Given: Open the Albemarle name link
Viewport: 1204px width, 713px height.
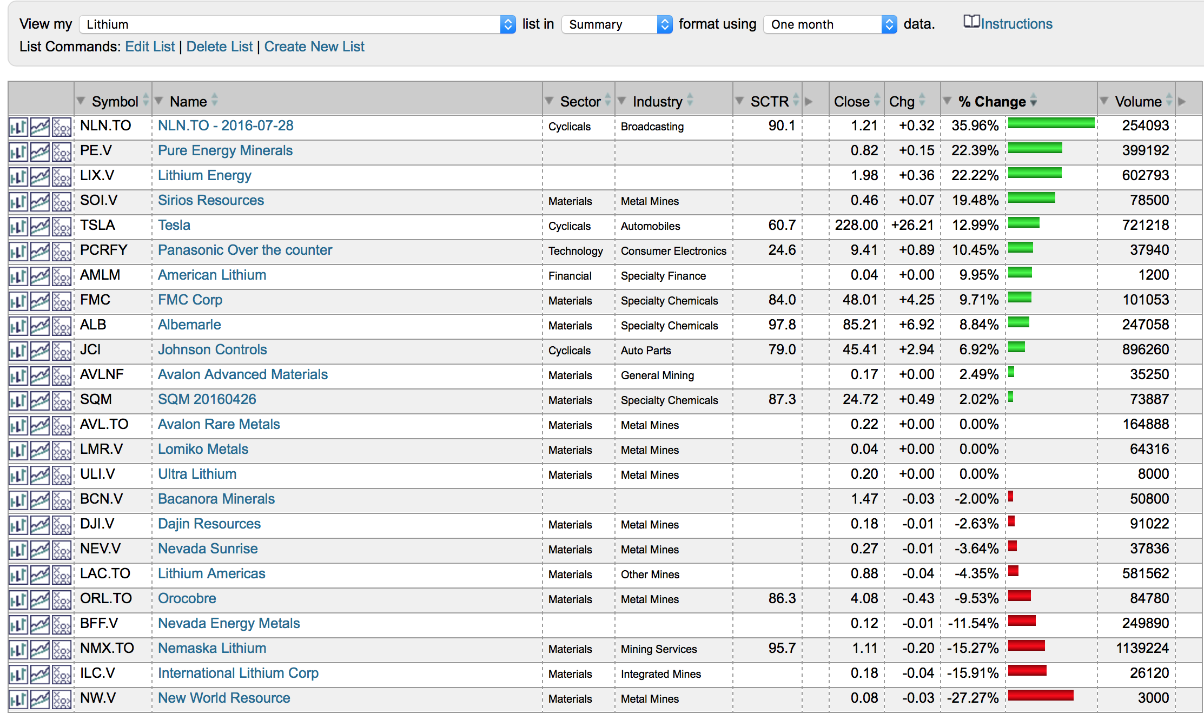Looking at the screenshot, I should tap(189, 325).
